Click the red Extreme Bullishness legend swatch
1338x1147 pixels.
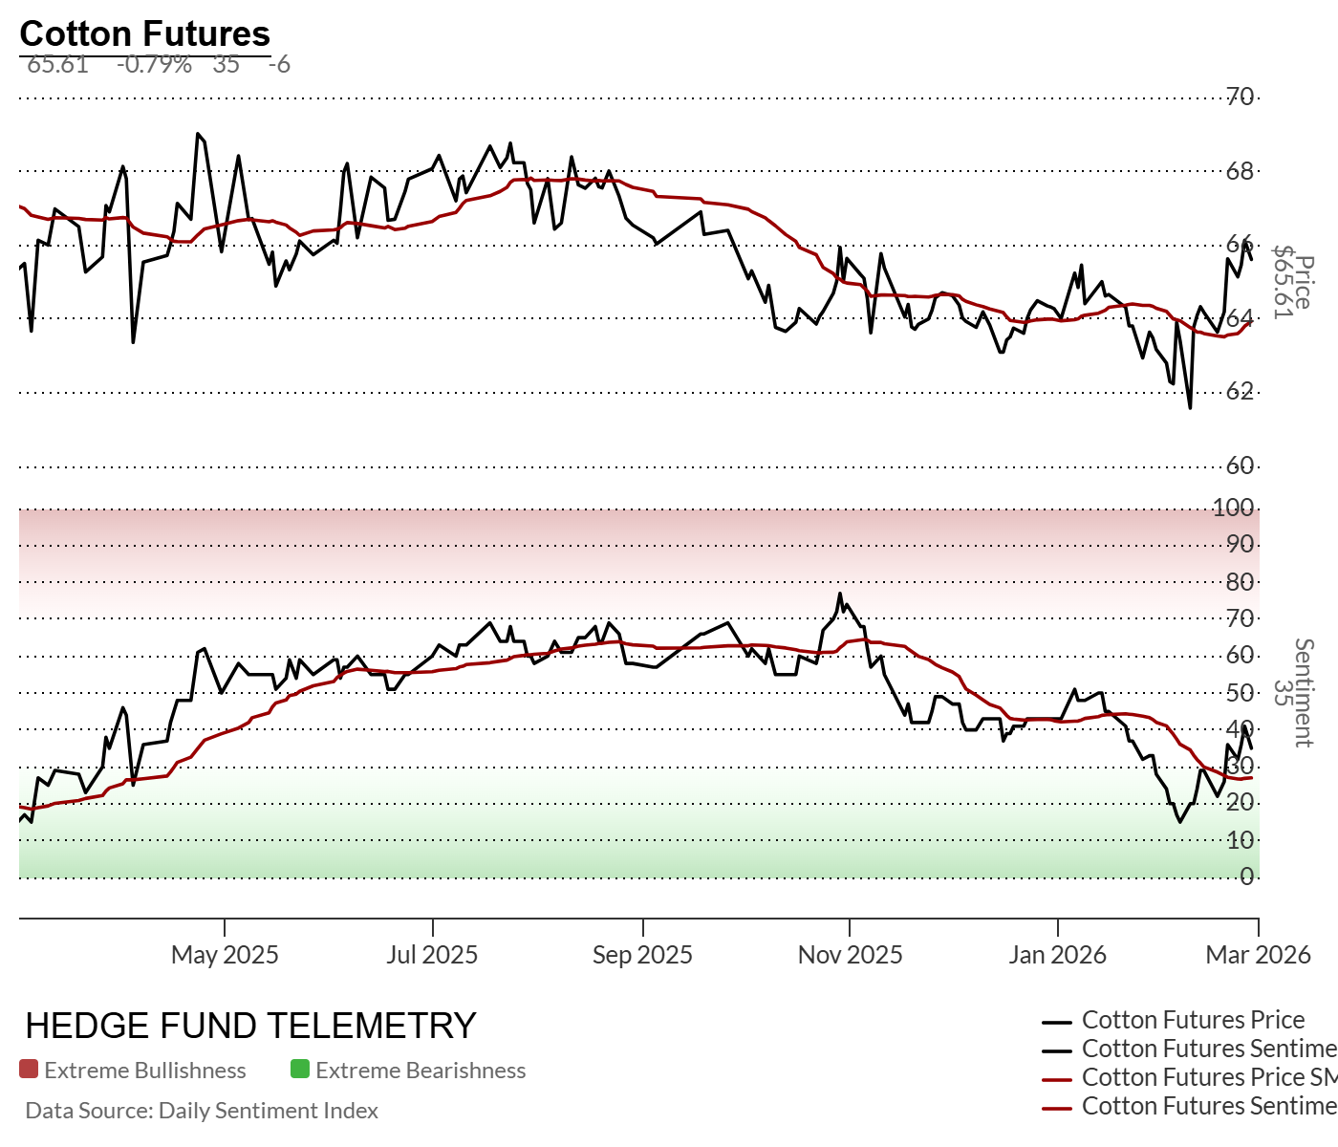pyautogui.click(x=29, y=1070)
